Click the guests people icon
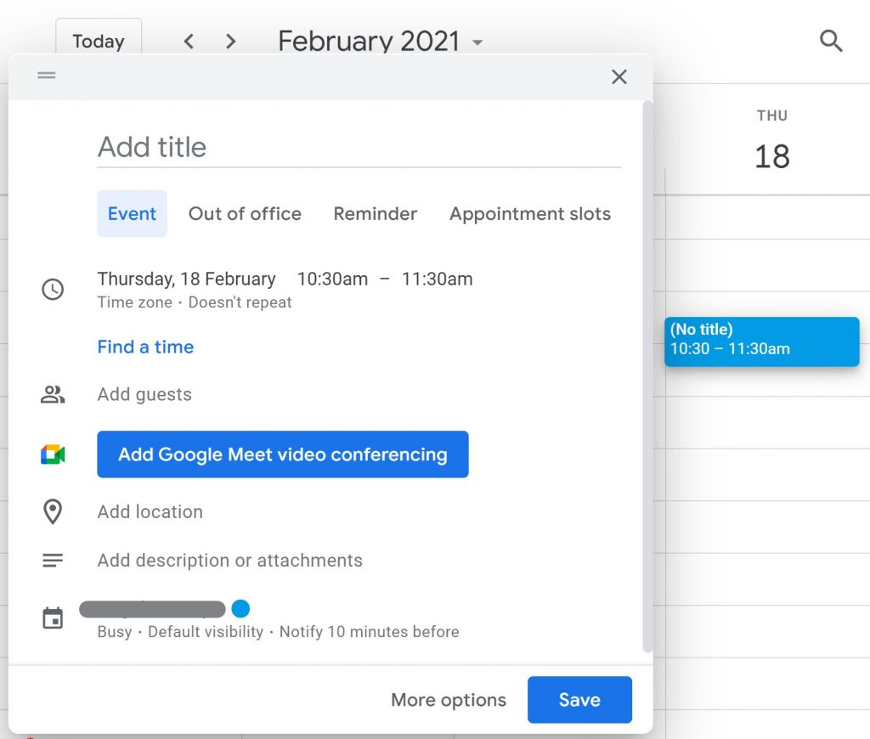The height and width of the screenshot is (739, 870). [53, 394]
